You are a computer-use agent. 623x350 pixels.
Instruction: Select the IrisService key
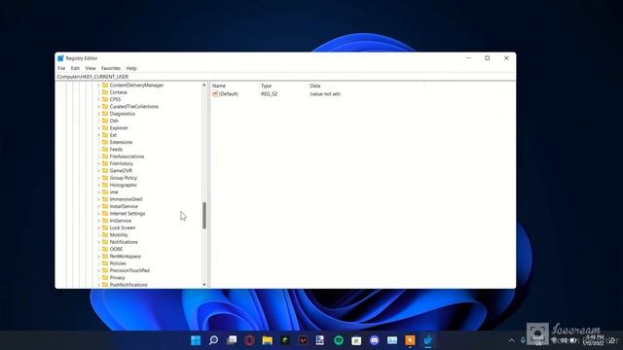[121, 221]
